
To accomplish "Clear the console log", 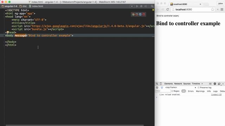I will [x=157, y=87].
